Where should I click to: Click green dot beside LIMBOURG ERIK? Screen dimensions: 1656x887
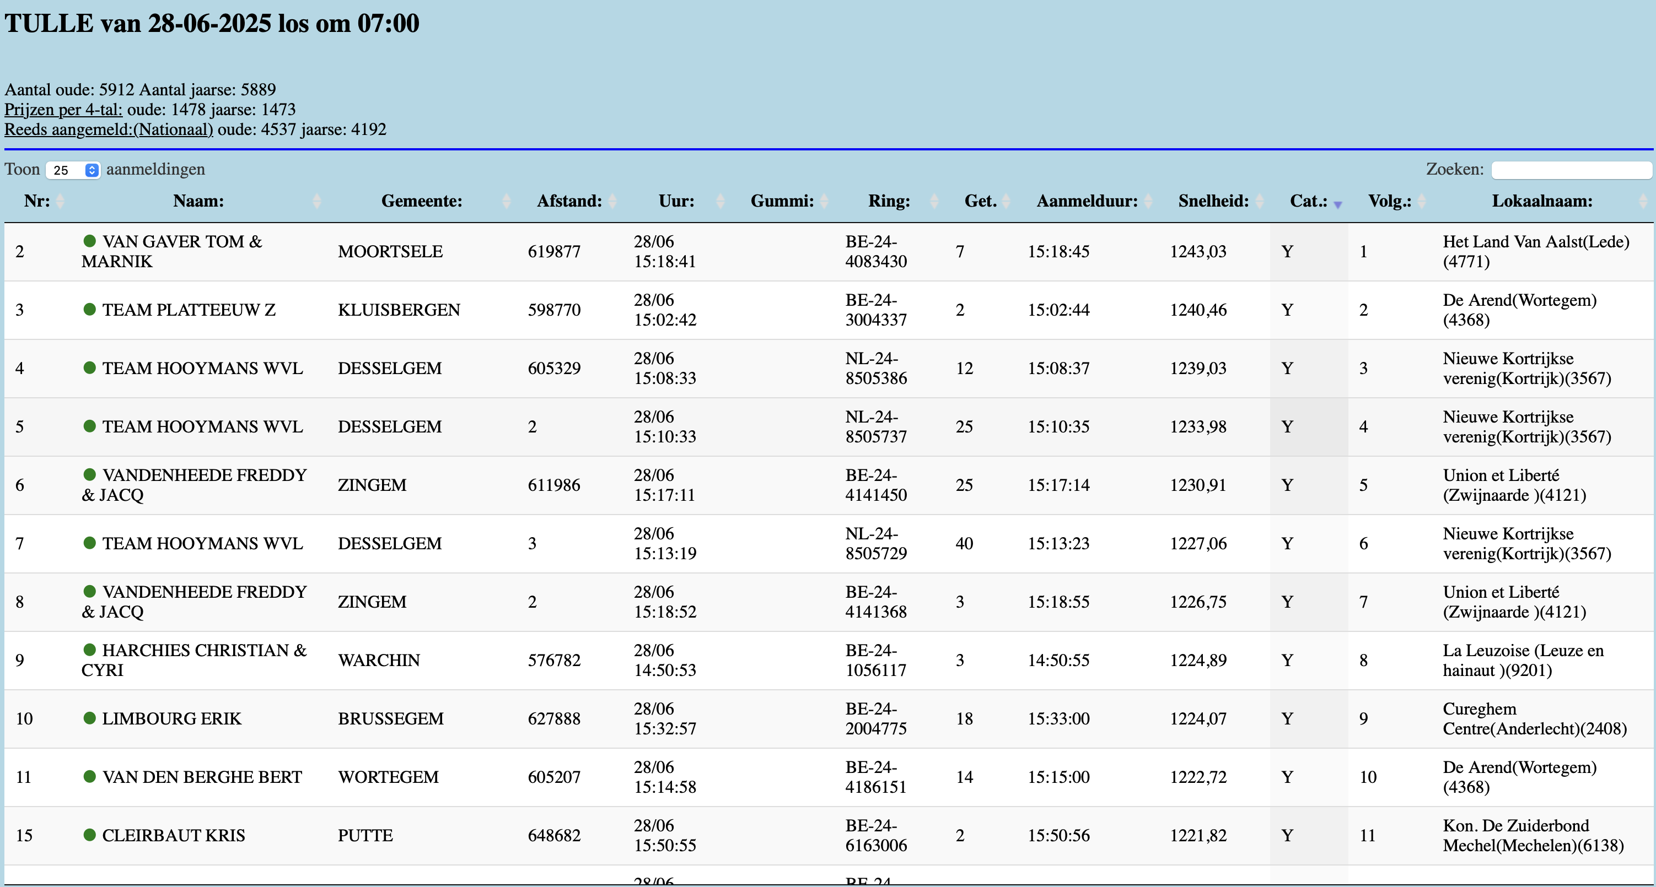pyautogui.click(x=89, y=718)
